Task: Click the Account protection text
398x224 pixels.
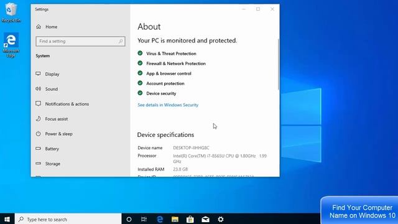Action: coord(165,83)
